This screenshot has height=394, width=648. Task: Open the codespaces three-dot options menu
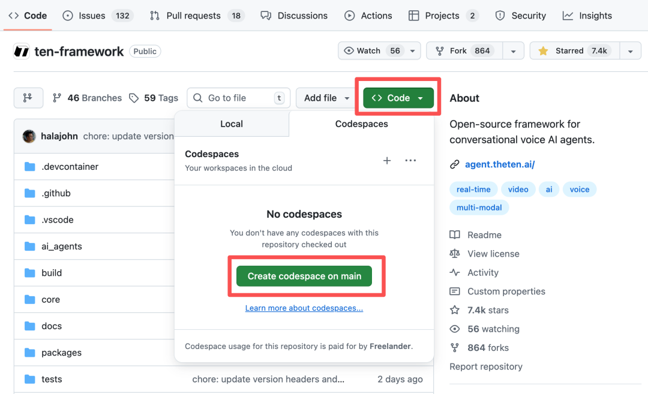(x=410, y=161)
